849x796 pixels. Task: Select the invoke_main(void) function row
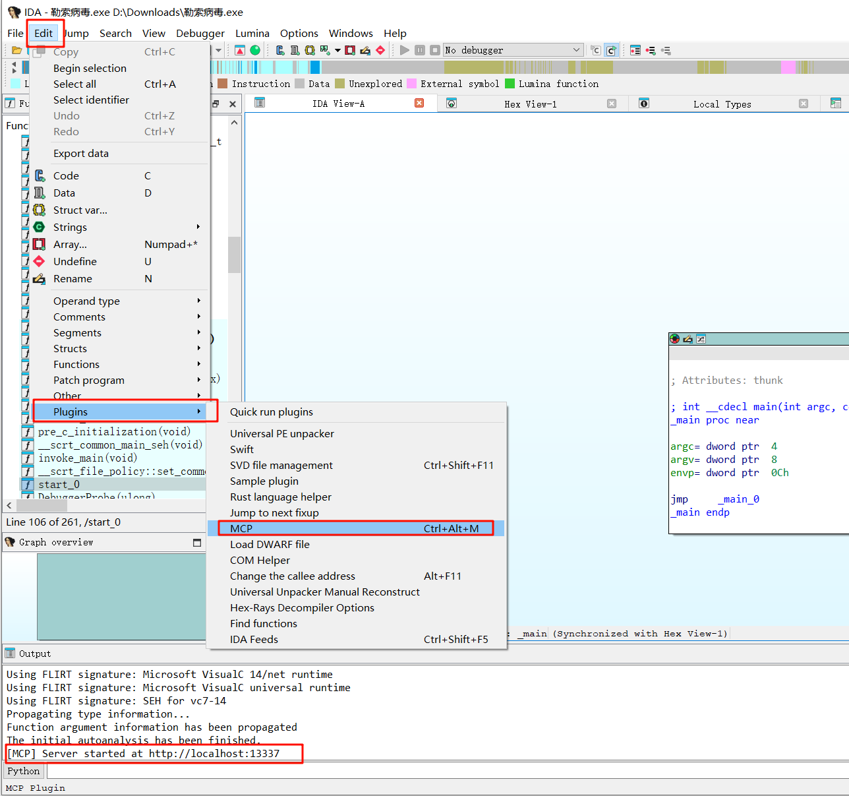pos(113,458)
